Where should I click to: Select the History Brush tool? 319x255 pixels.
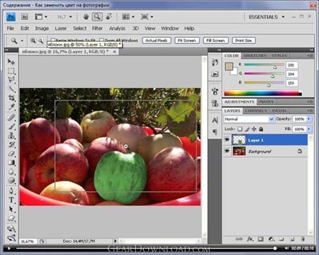(11, 144)
